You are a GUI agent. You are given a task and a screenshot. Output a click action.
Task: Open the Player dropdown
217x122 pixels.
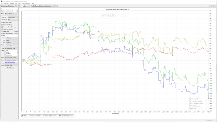[11, 11]
